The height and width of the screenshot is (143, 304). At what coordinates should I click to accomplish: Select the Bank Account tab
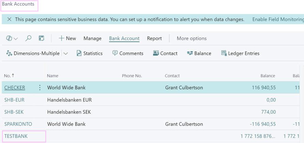point(124,39)
